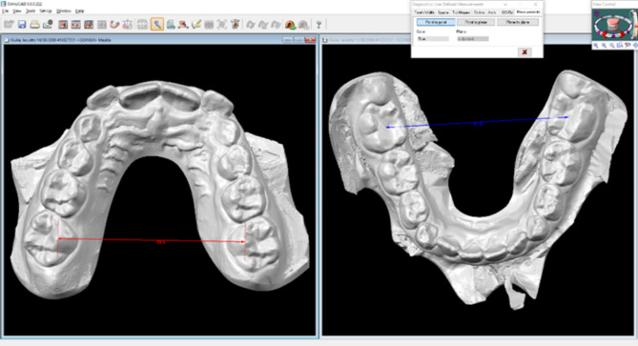
Task: Click the third red multi-view layout icon
Action: [x=89, y=25]
